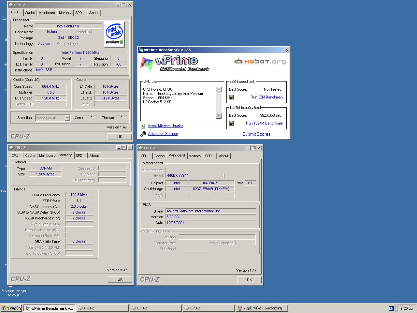Screen dimensions: 417x313
Task: Click the Advanced Settings wrench icon
Action: click(x=143, y=134)
